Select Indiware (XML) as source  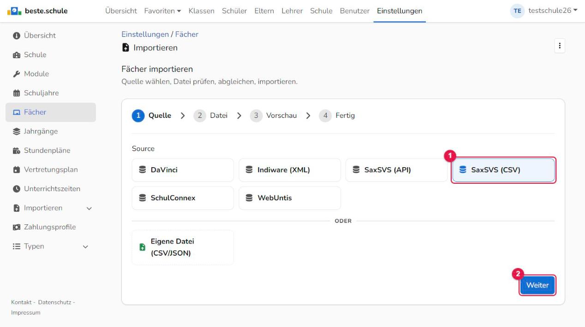click(290, 170)
